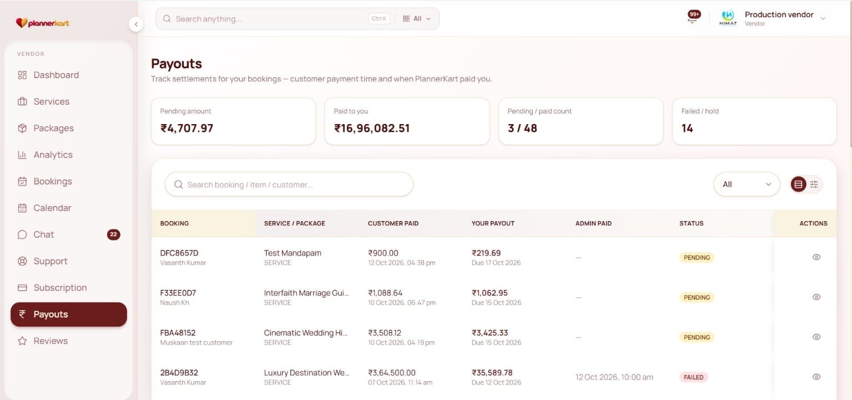The width and height of the screenshot is (852, 400).
Task: Open the search scope All dropdown
Action: 417,19
